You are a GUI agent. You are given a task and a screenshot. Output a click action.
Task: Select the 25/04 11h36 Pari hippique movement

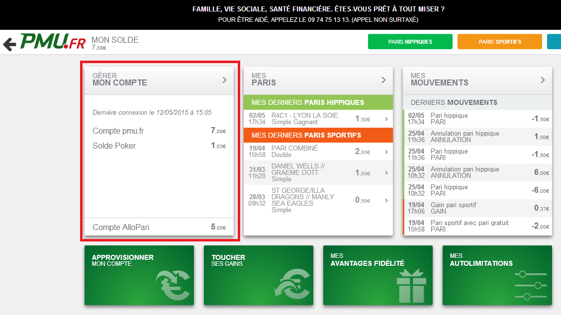[x=478, y=155]
